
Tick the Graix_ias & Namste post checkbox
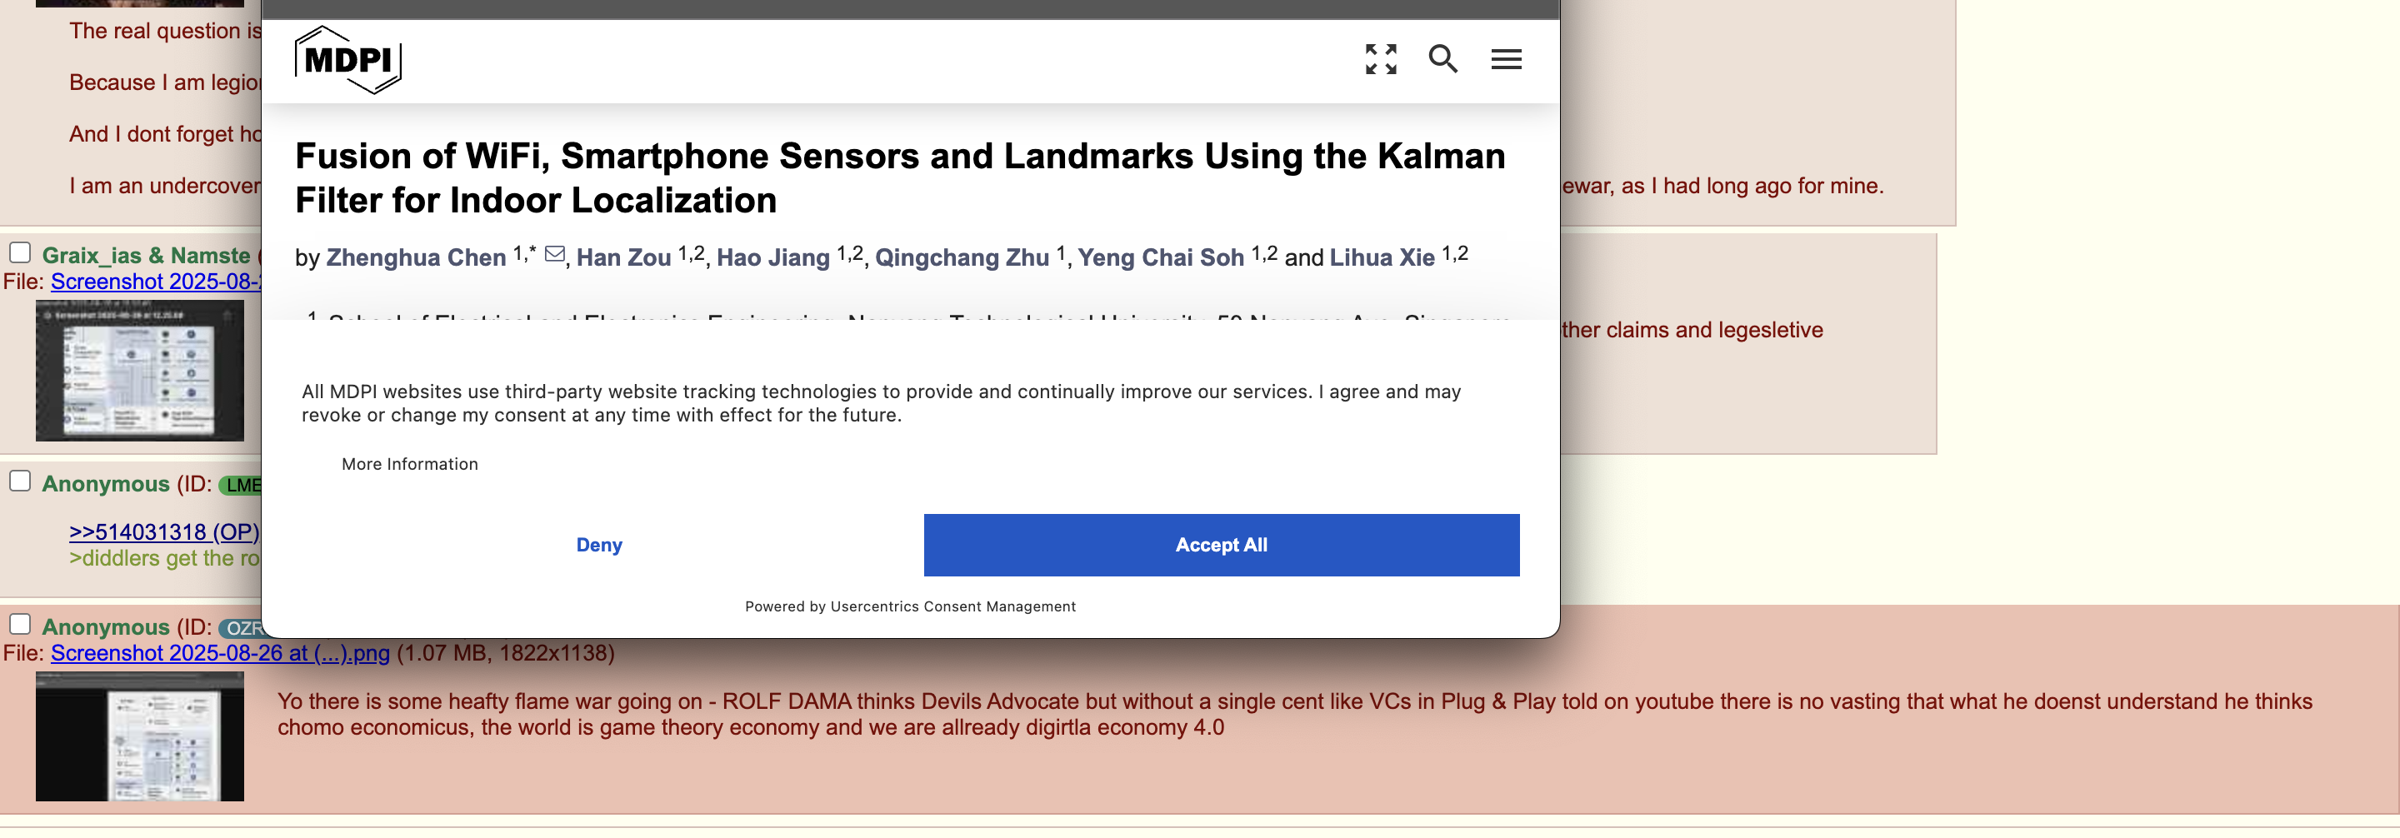point(21,253)
